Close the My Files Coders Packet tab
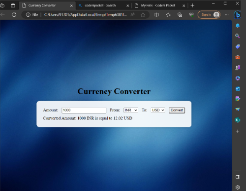 click(x=184, y=6)
